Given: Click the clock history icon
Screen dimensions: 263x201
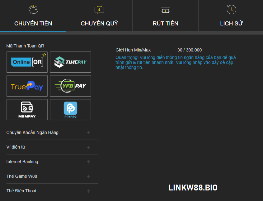Looking at the screenshot, I should [x=231, y=10].
